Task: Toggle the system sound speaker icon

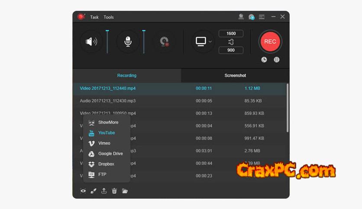Action: pos(91,41)
